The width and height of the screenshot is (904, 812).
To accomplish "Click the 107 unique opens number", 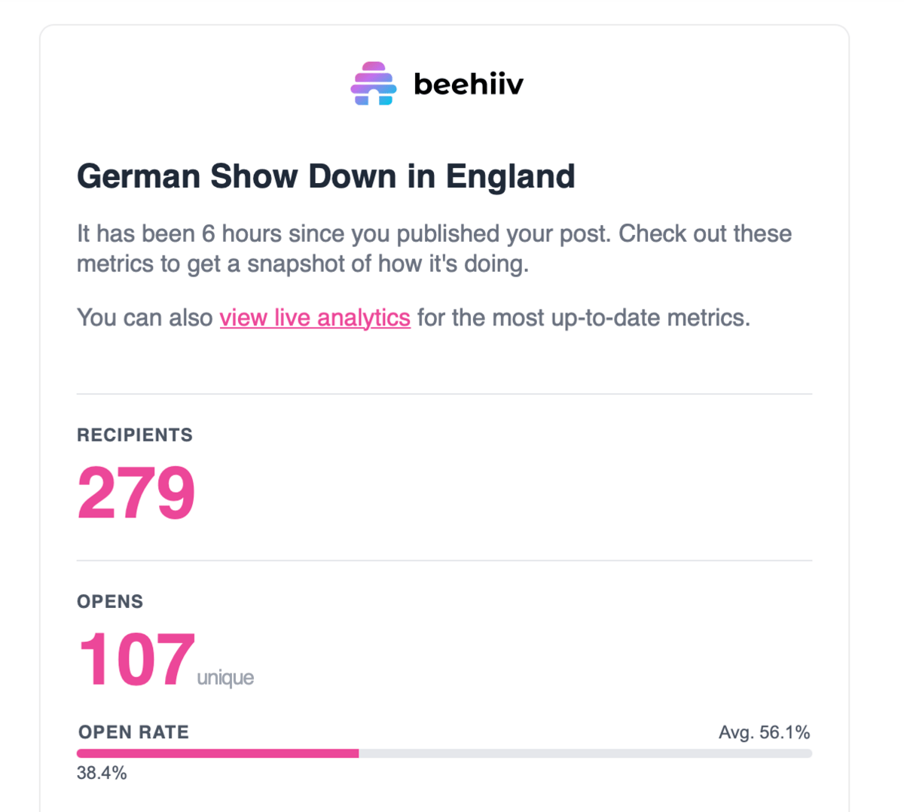I will [x=136, y=660].
